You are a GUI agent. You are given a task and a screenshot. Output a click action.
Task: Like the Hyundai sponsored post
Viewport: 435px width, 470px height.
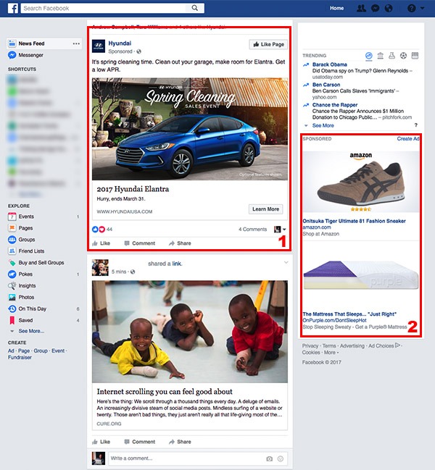pos(101,243)
